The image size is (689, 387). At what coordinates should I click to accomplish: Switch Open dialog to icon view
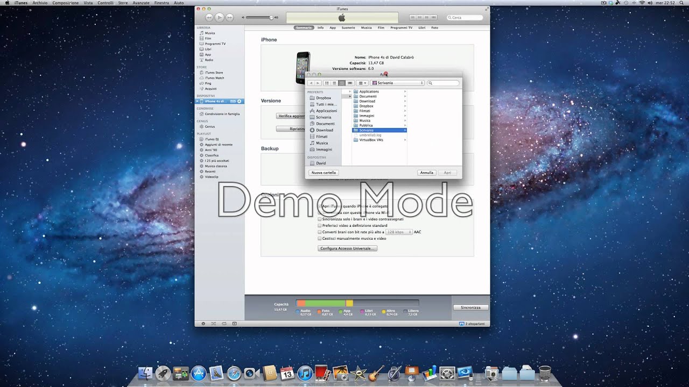coord(327,83)
